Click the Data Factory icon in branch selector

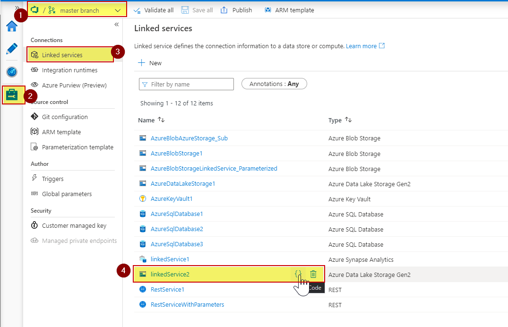(34, 10)
